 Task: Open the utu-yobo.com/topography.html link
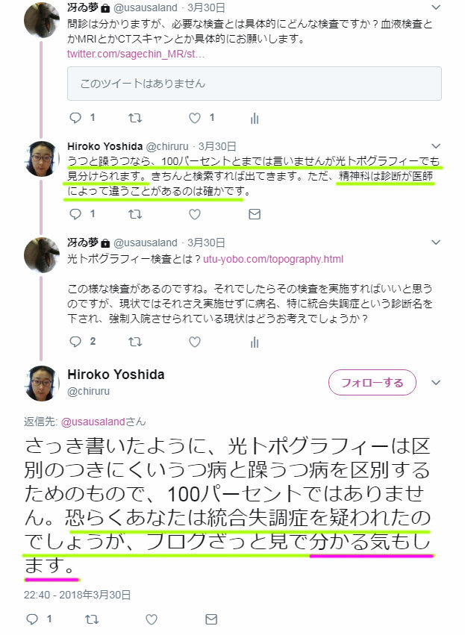click(273, 259)
